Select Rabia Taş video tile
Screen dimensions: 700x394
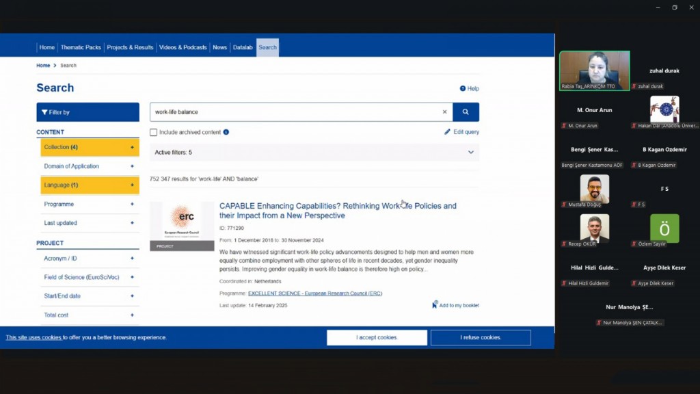pyautogui.click(x=595, y=70)
